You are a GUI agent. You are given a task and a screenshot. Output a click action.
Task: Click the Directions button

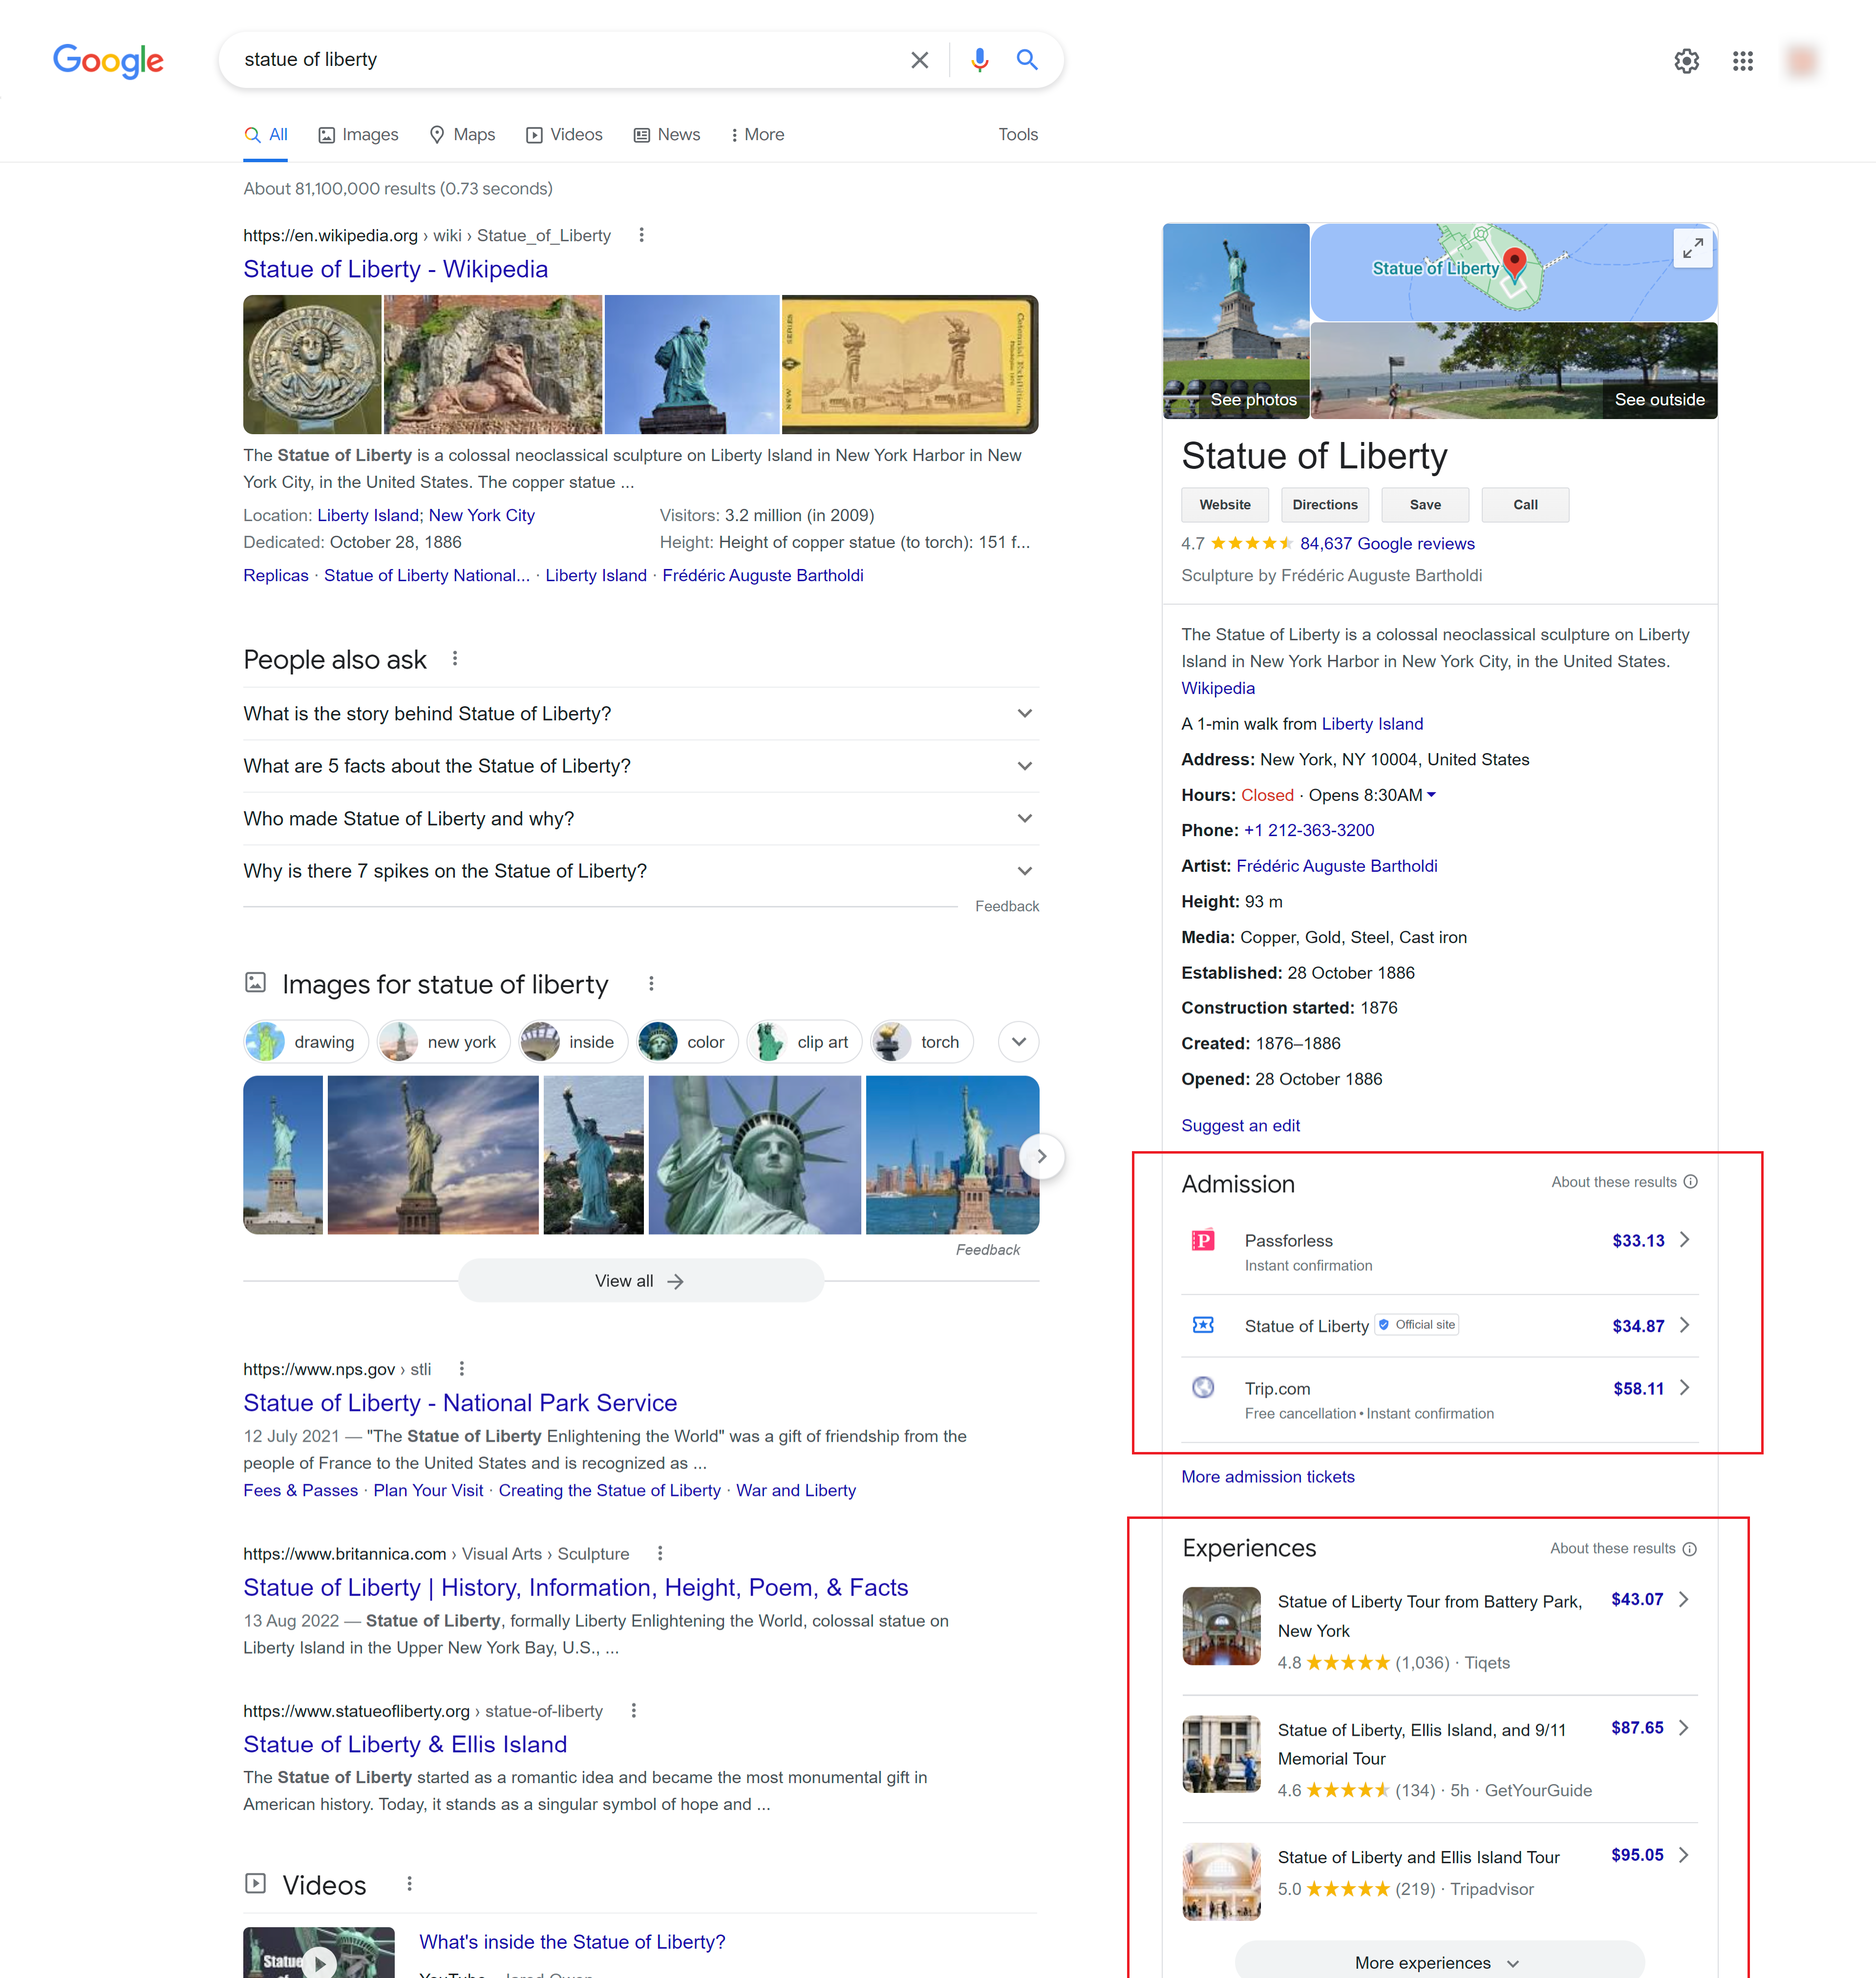click(1324, 505)
